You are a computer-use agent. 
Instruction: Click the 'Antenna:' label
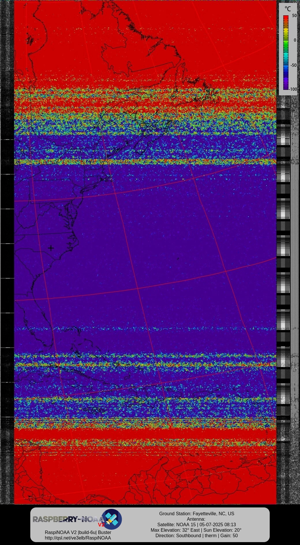click(x=196, y=519)
